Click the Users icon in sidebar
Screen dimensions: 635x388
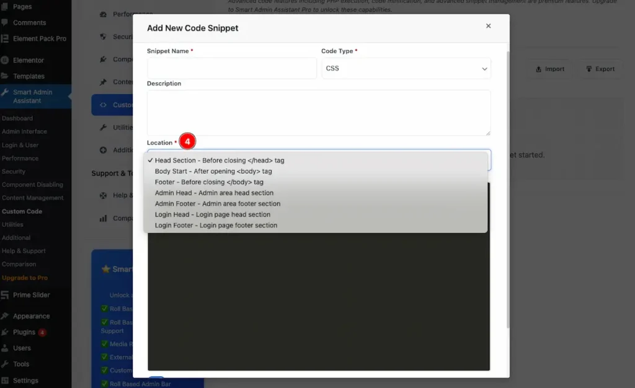4,348
